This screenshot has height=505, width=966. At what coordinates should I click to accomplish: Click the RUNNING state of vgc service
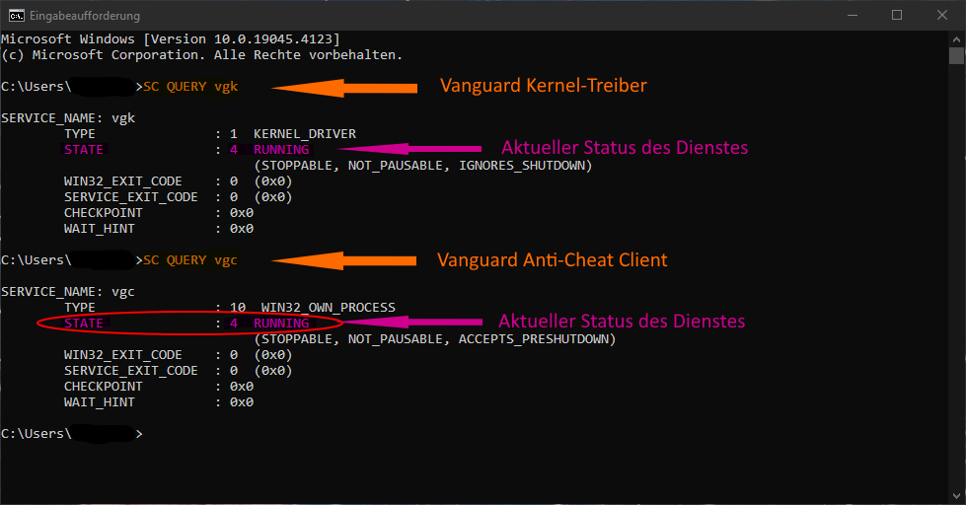(x=281, y=324)
